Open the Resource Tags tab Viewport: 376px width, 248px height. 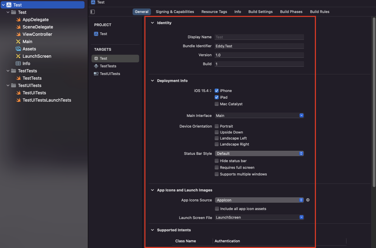214,12
